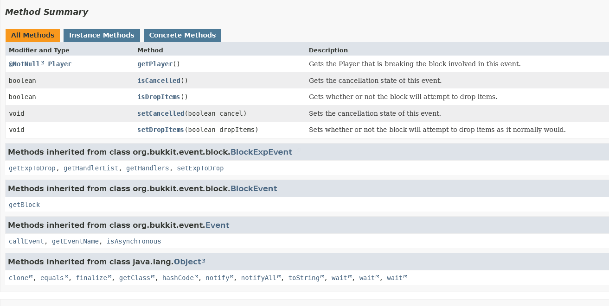Open the isCancelled method link
The height and width of the screenshot is (306, 609).
coord(159,81)
